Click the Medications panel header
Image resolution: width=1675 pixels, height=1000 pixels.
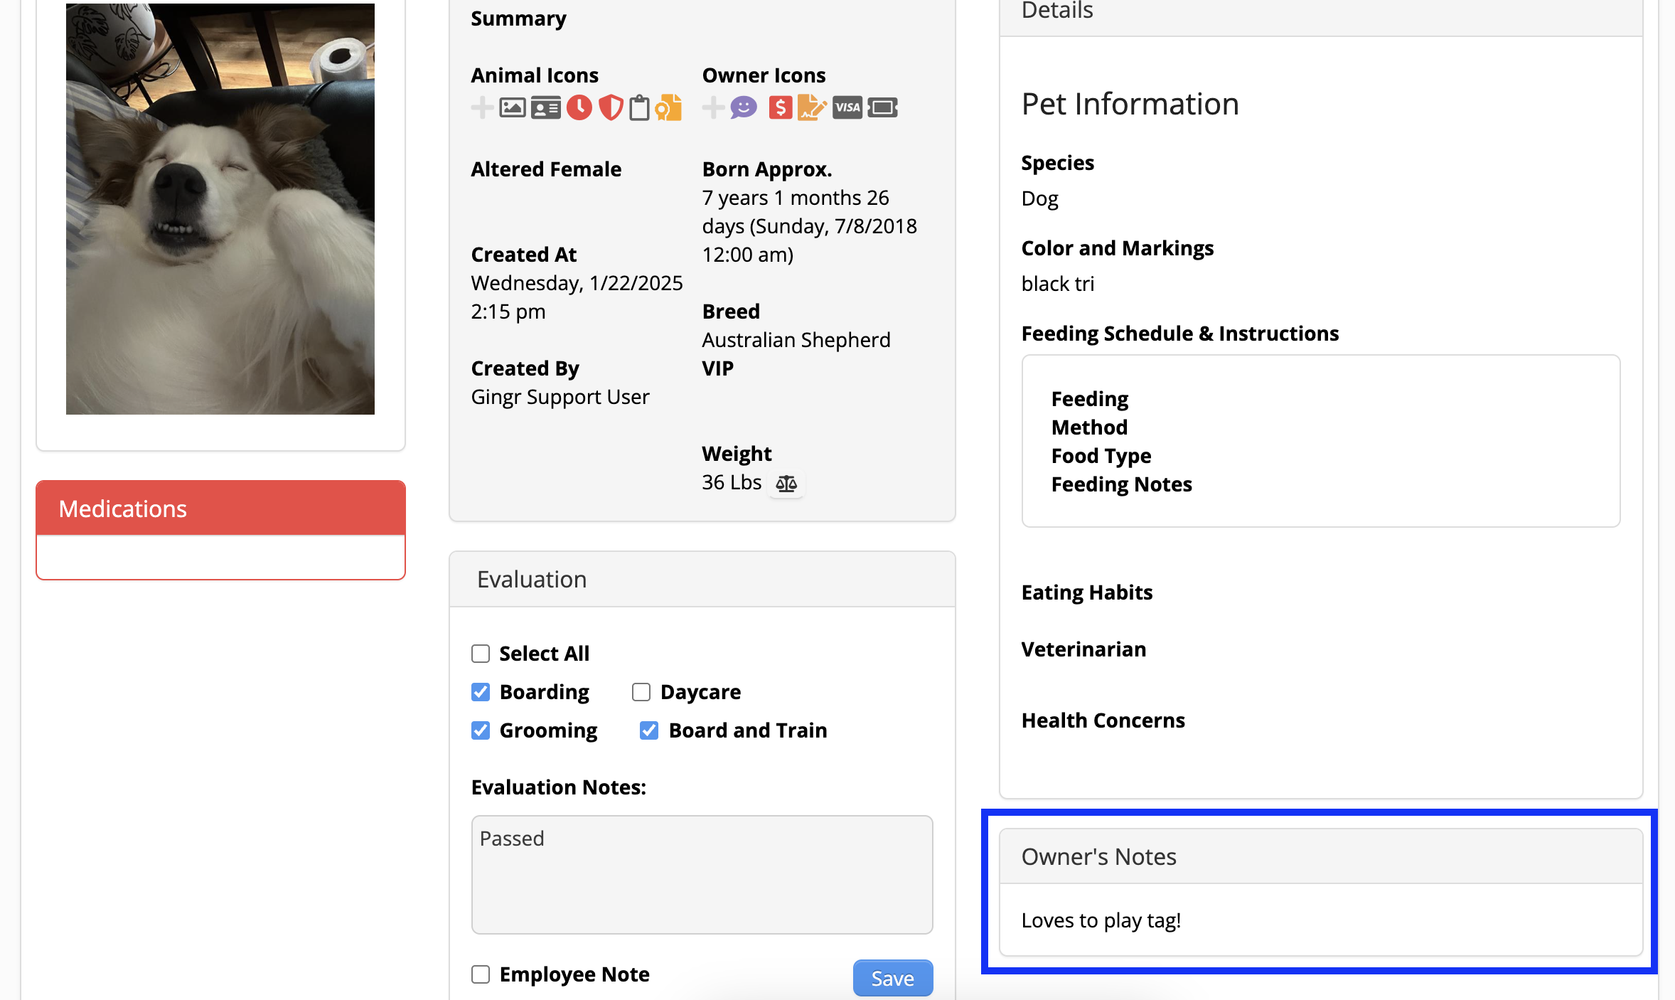220,509
